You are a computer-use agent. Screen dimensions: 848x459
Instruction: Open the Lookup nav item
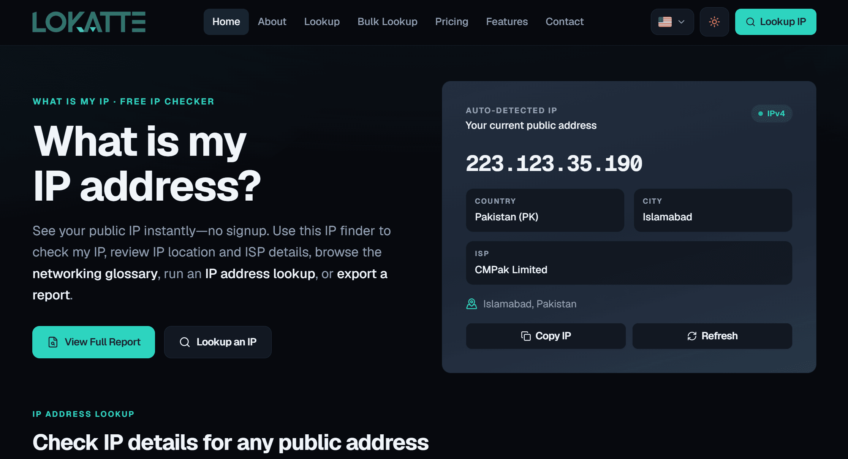pyautogui.click(x=322, y=22)
